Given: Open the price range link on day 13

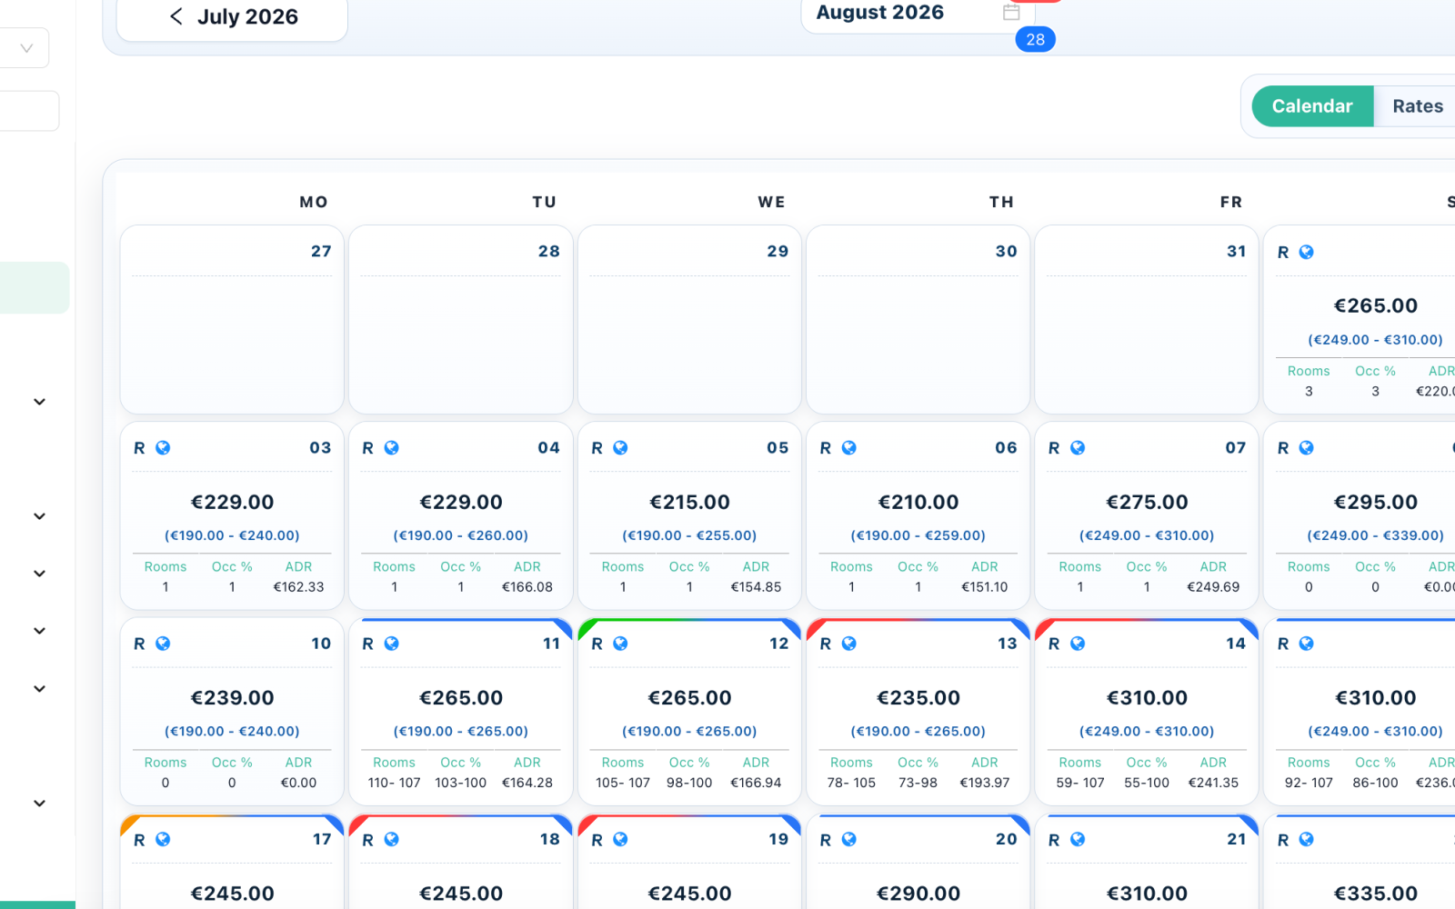Looking at the screenshot, I should [x=918, y=731].
